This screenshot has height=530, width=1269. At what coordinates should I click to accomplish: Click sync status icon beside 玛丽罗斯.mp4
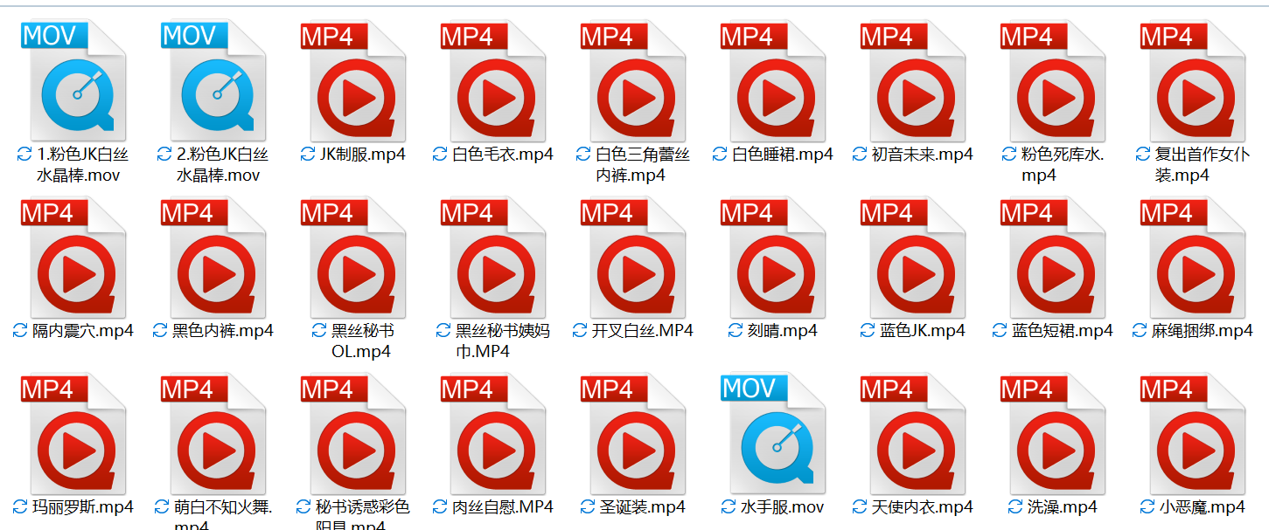pos(20,507)
